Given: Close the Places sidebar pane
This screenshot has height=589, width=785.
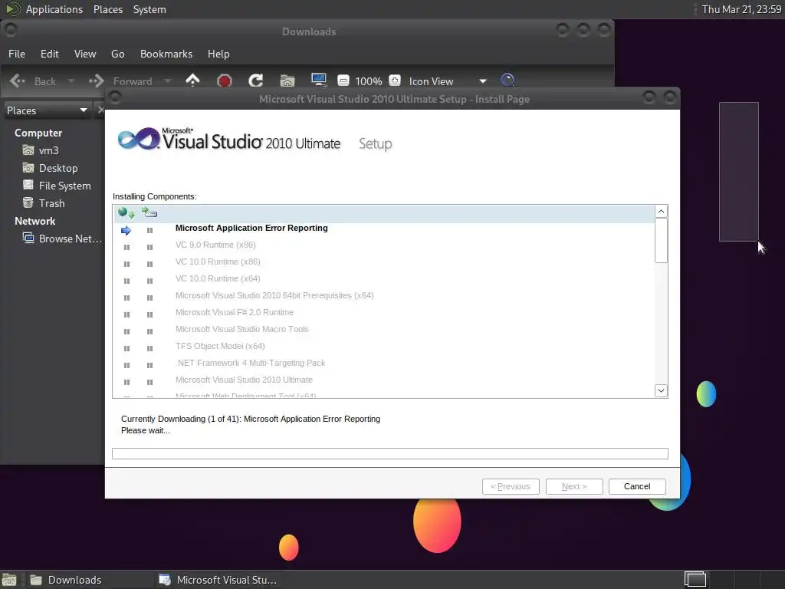Looking at the screenshot, I should (x=100, y=110).
